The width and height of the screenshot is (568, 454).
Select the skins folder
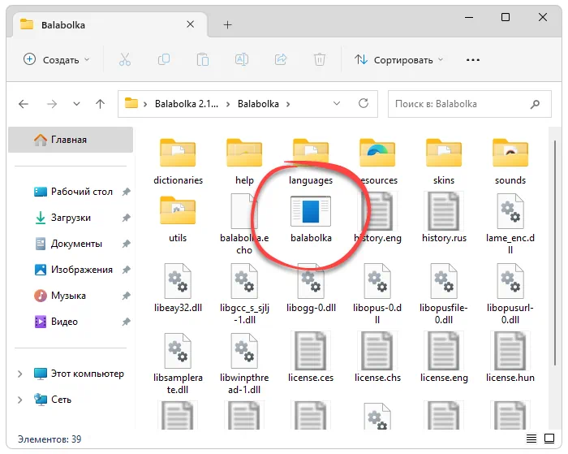coord(444,162)
